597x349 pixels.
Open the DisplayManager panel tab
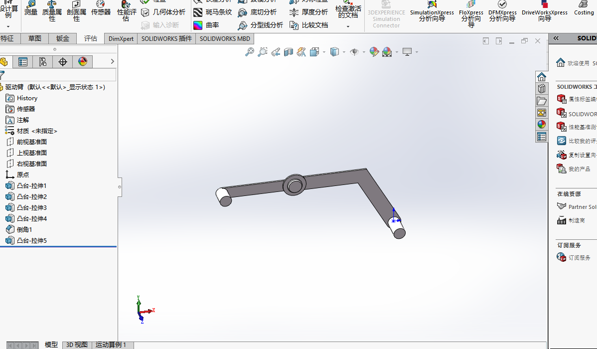[x=83, y=62]
